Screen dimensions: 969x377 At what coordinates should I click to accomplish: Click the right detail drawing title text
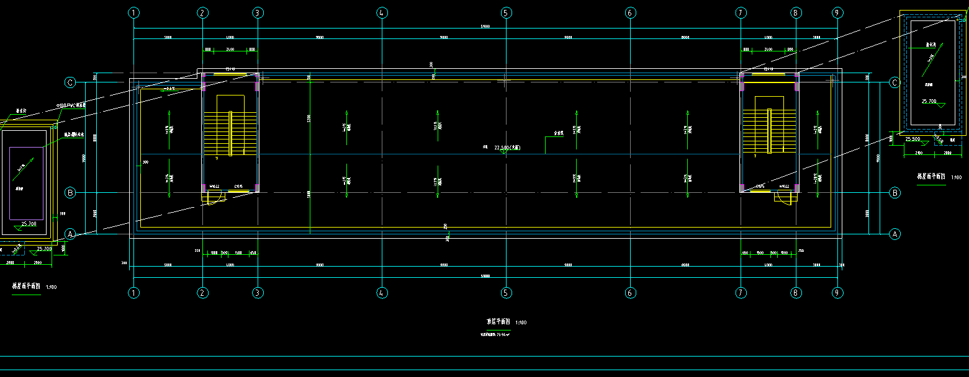(931, 177)
